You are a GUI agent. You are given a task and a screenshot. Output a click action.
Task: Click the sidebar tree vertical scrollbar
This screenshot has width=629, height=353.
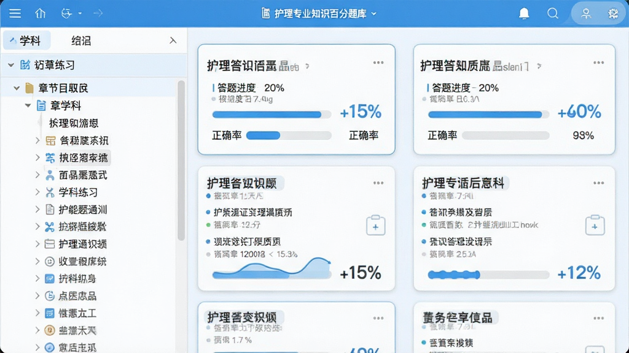click(181, 161)
